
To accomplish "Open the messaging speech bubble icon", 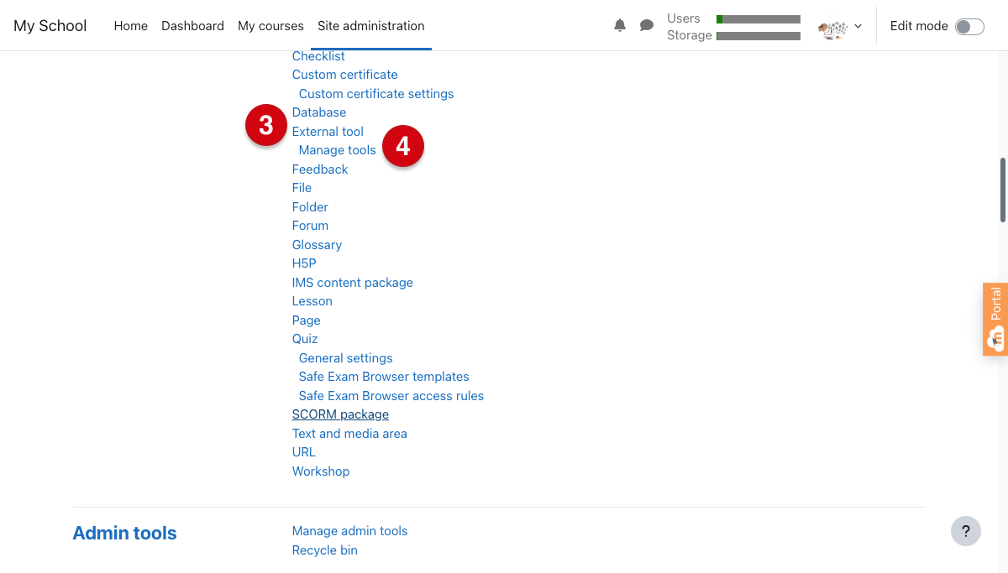I will pyautogui.click(x=647, y=25).
